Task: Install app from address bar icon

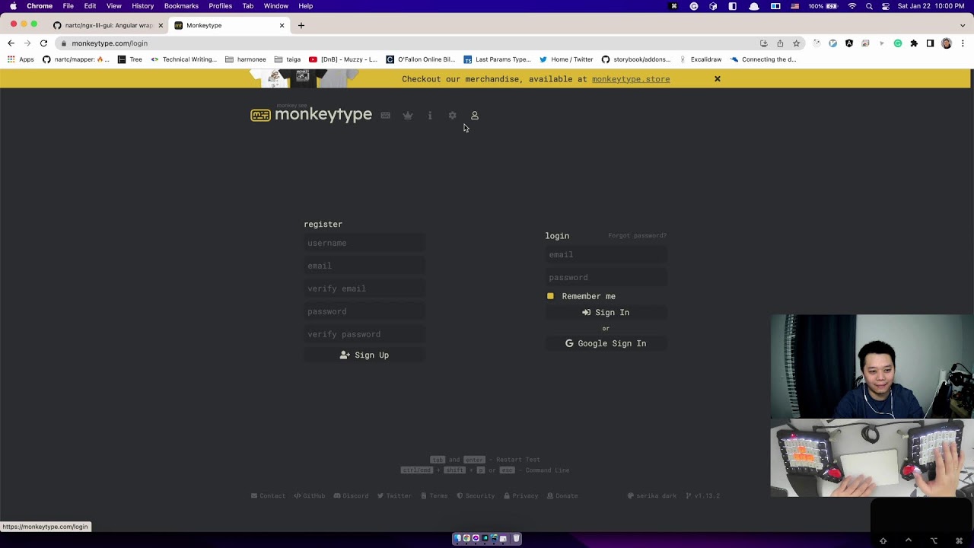Action: pyautogui.click(x=763, y=43)
